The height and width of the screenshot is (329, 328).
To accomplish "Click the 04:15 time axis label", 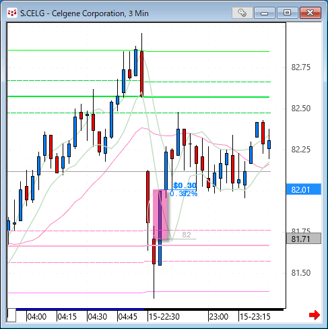I will (67, 317).
